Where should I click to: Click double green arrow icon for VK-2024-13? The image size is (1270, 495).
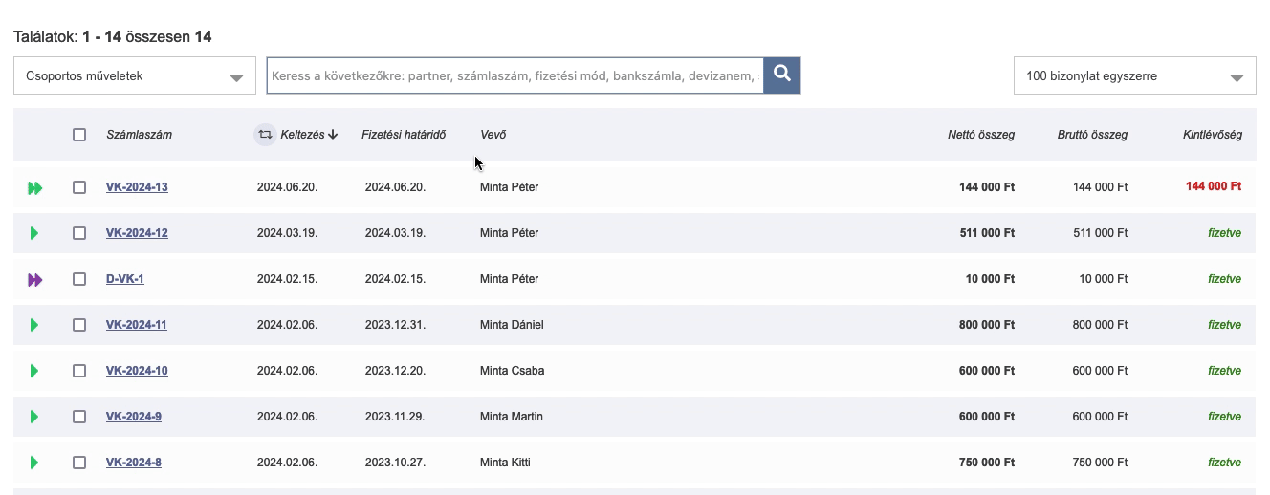point(35,188)
